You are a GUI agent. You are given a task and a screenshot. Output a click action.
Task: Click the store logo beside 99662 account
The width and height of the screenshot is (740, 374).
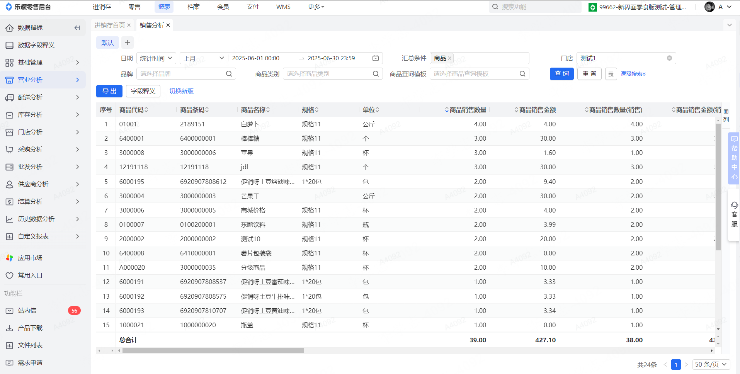tap(592, 7)
